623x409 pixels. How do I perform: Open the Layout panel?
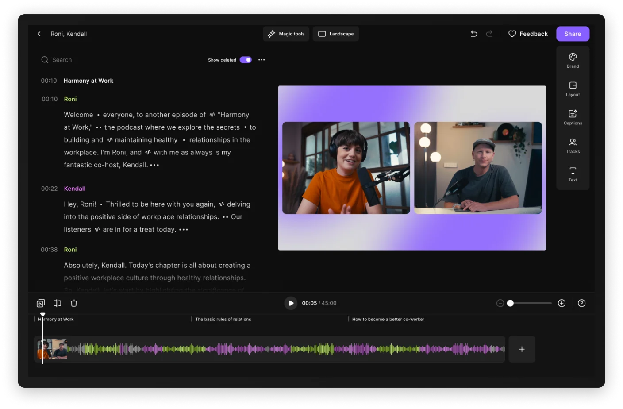click(x=573, y=89)
